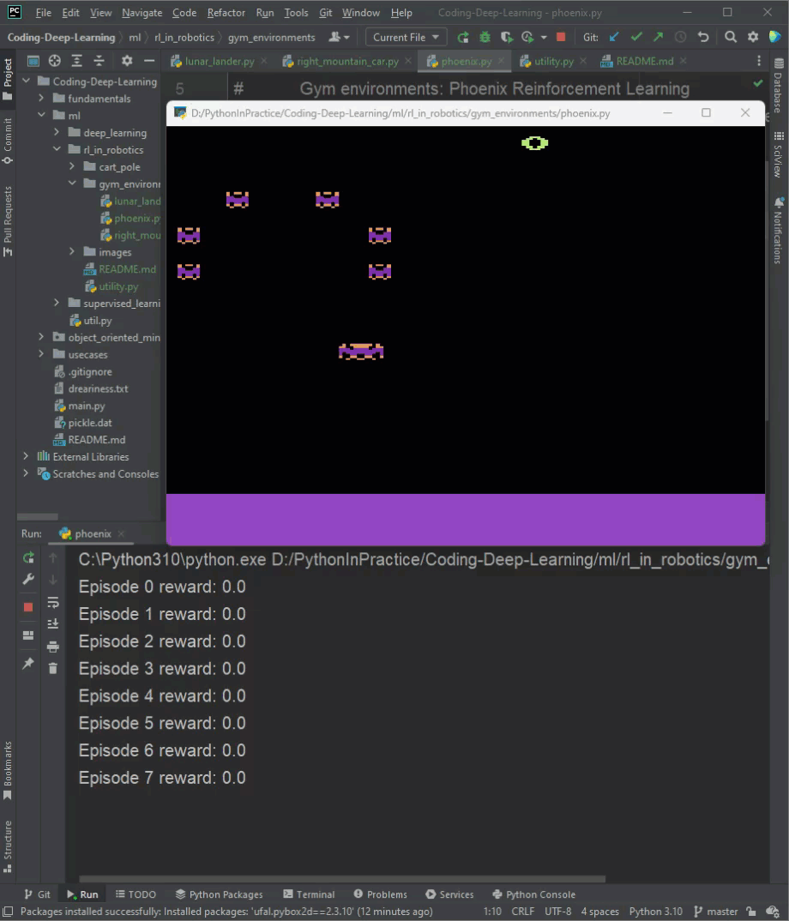Toggle the Project sidebar tool window
This screenshot has height=921, width=789.
click(8, 79)
